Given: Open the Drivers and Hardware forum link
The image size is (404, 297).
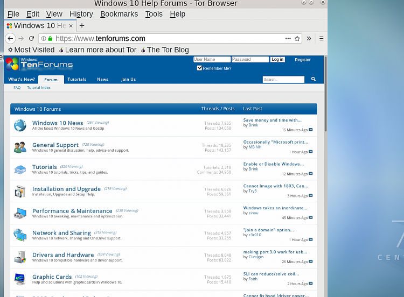Looking at the screenshot, I should tap(63, 255).
